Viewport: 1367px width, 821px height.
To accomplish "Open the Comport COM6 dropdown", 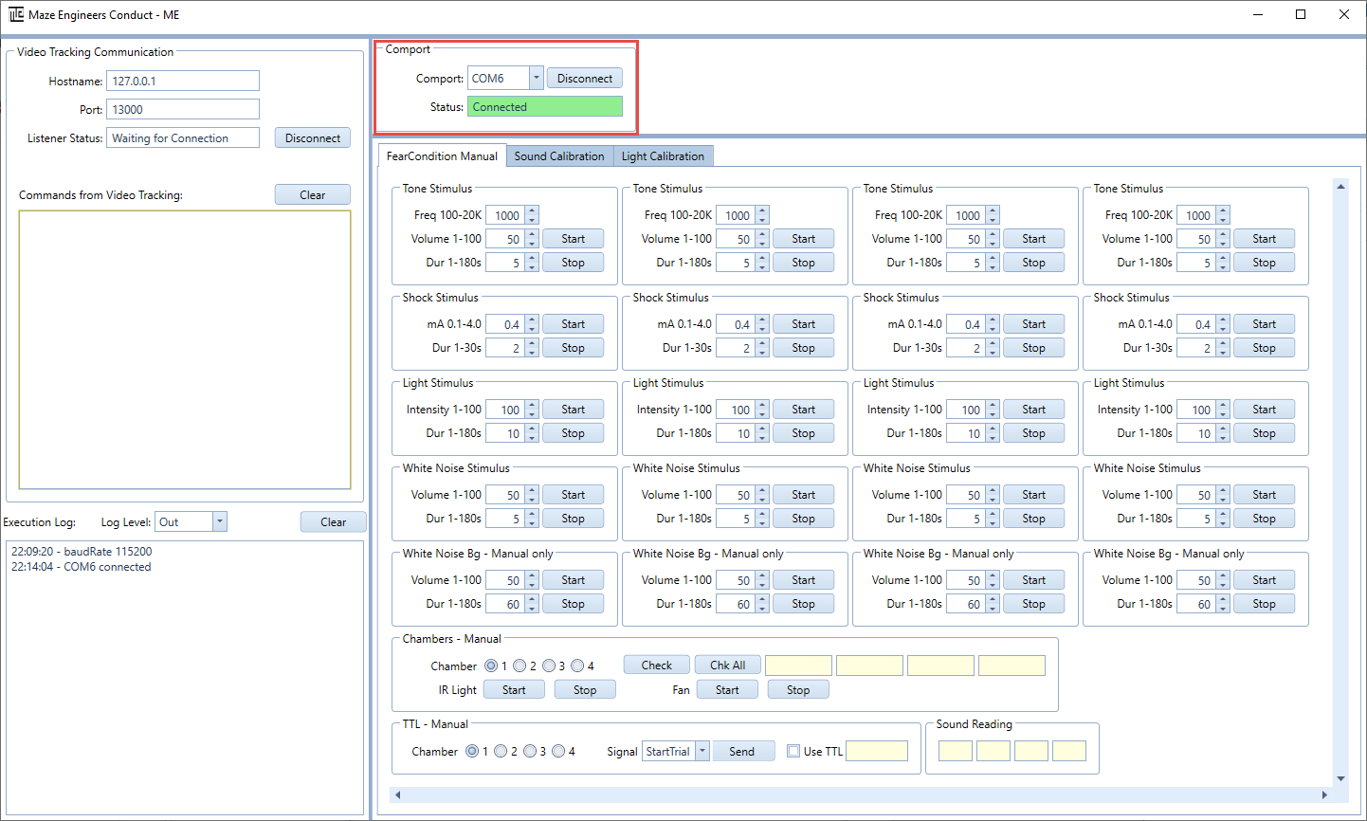I will (x=536, y=79).
